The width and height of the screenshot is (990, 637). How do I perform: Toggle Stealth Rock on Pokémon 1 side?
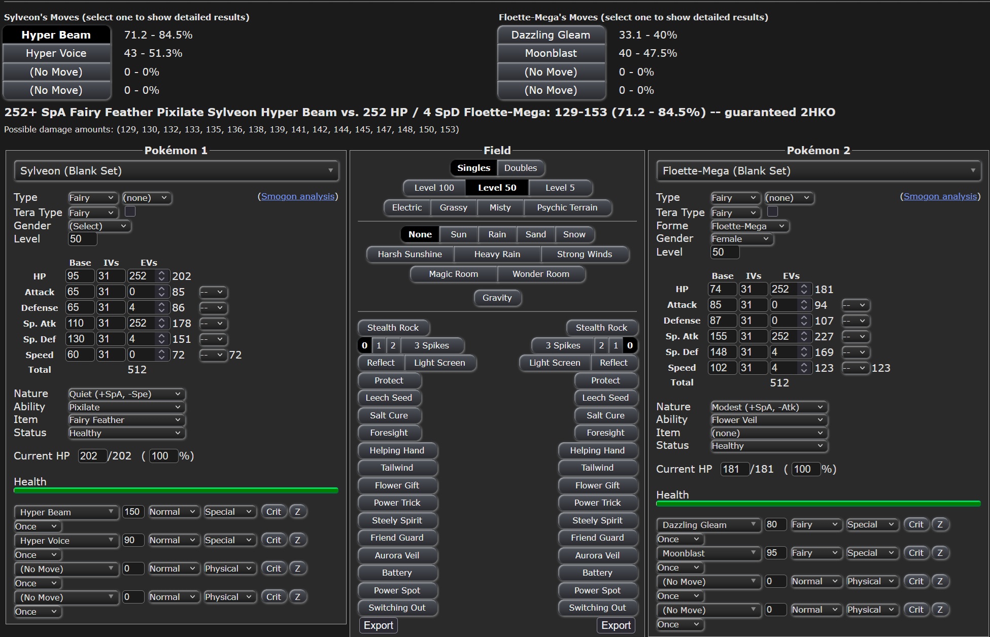(393, 328)
